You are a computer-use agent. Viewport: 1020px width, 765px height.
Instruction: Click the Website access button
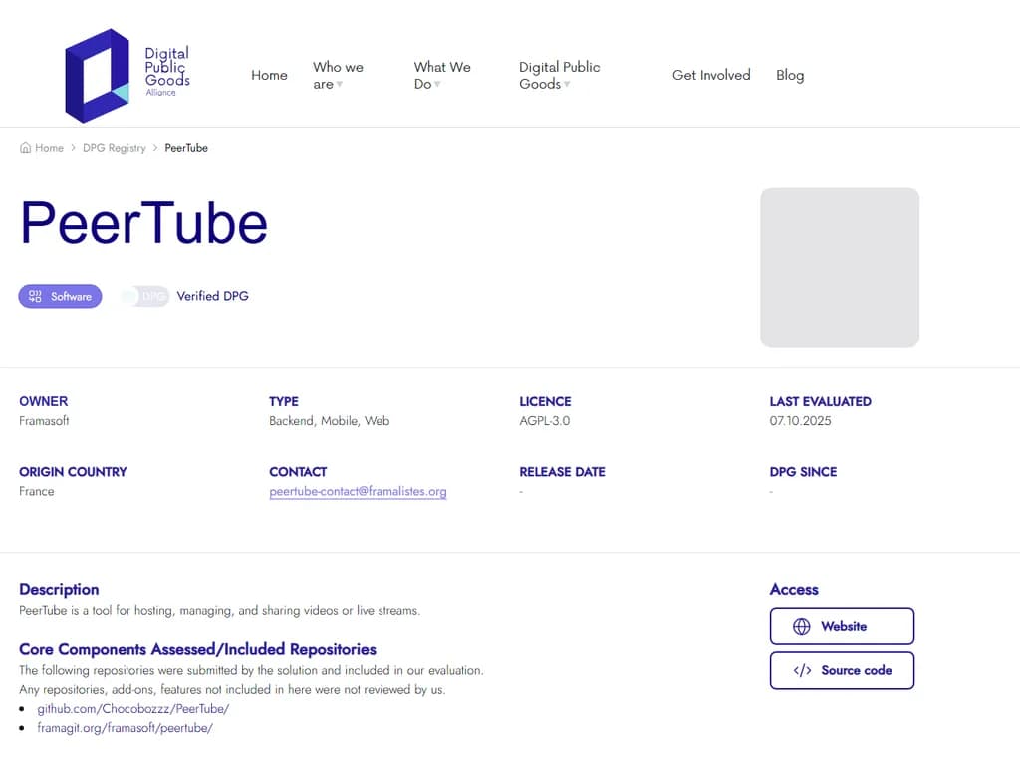coord(842,626)
